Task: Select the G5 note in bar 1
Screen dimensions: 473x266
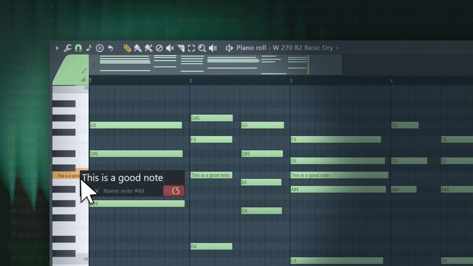Action: 136,125
